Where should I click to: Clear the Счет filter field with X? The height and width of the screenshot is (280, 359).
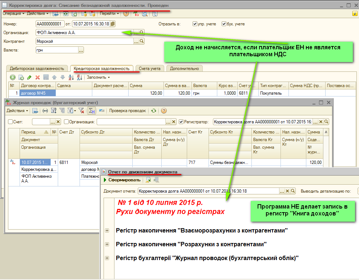(58, 122)
